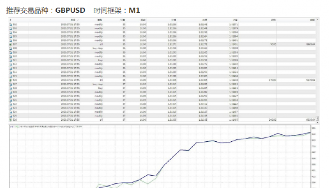This screenshot has height=188, width=329.
Task: Select the 'buy stop' type cell in row 517
Action: tap(98, 84)
